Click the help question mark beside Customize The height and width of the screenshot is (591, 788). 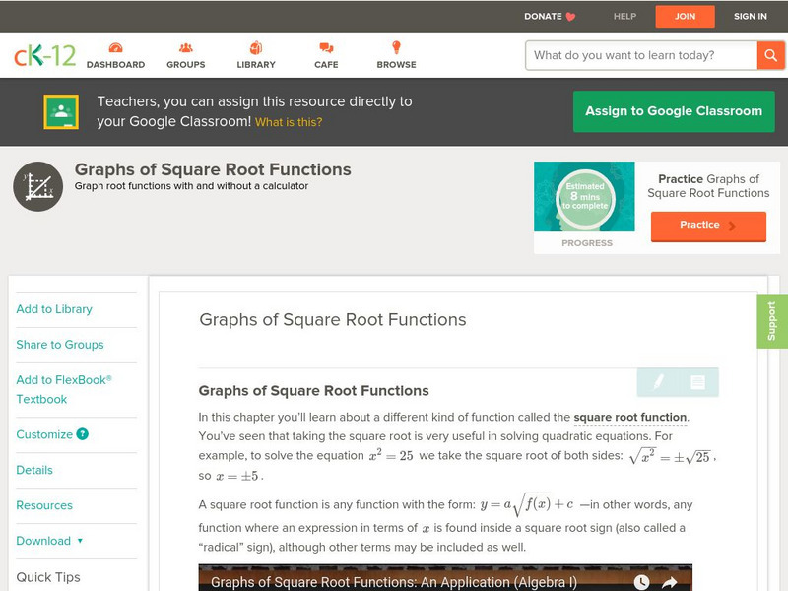pyautogui.click(x=83, y=434)
